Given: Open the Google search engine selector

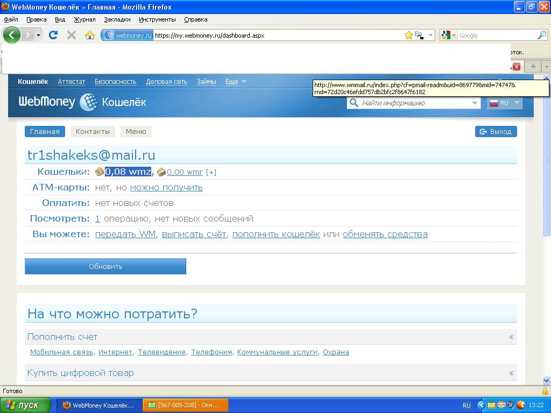Looking at the screenshot, I should pyautogui.click(x=448, y=35).
